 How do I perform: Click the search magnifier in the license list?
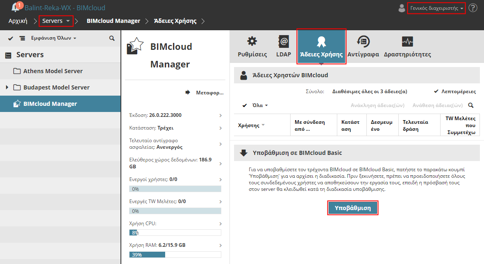coord(470,105)
